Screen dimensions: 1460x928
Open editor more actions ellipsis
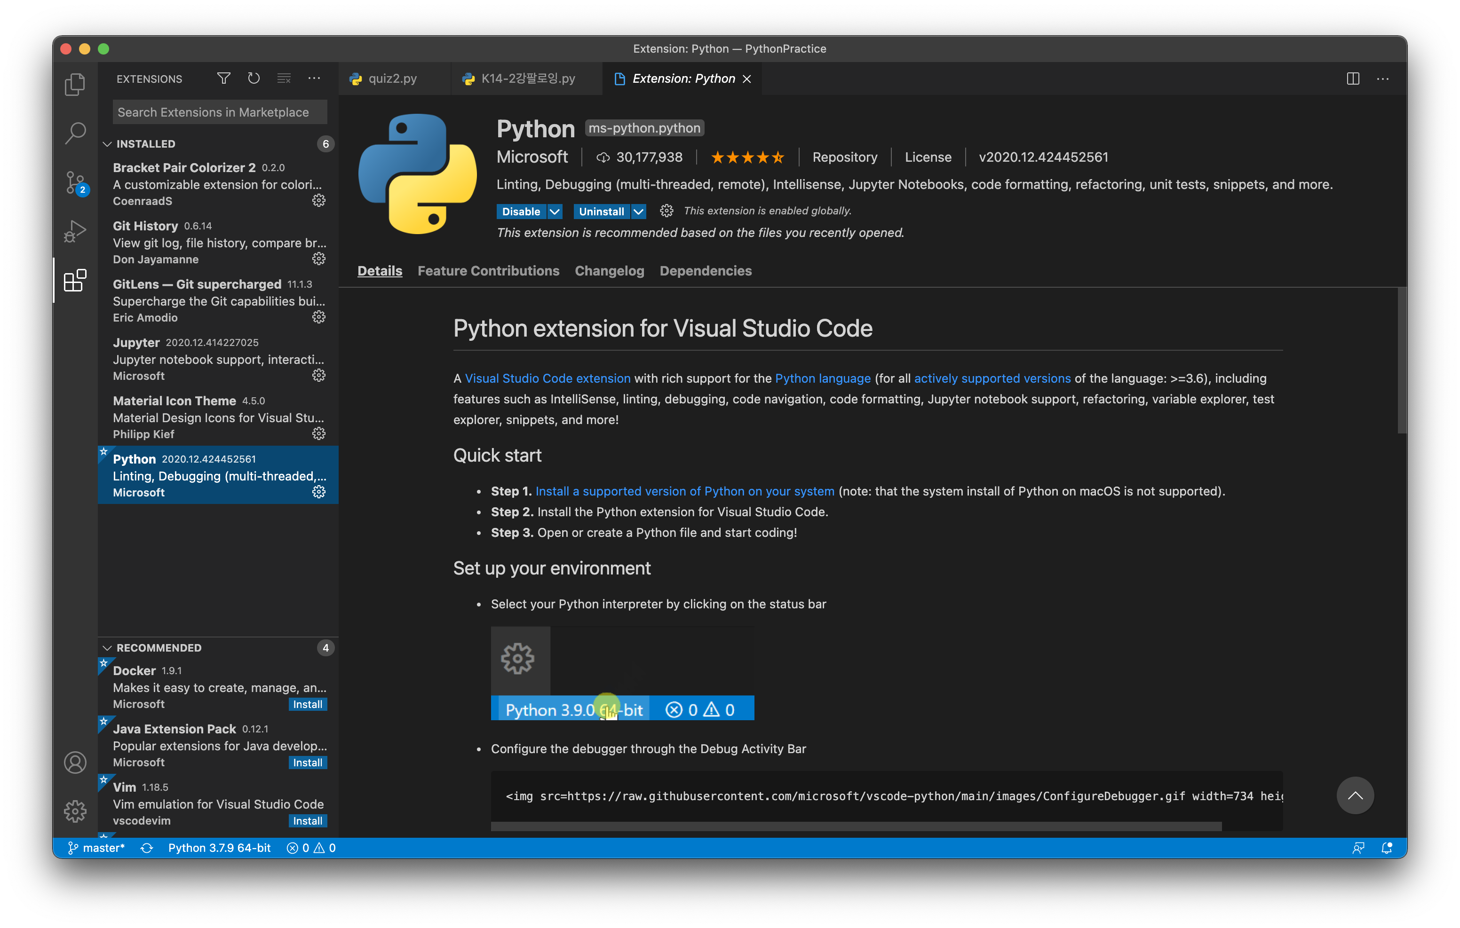pyautogui.click(x=1382, y=79)
